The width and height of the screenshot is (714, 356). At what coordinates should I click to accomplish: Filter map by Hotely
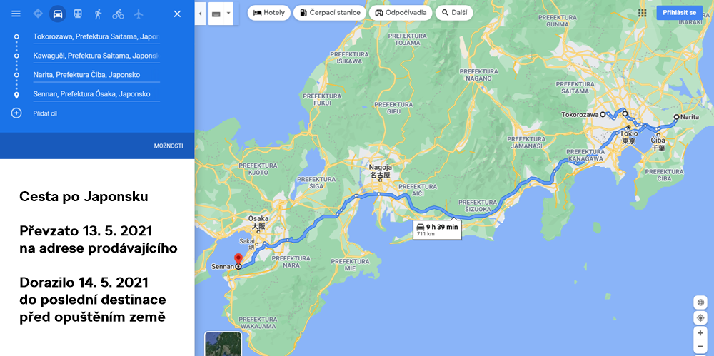point(268,13)
